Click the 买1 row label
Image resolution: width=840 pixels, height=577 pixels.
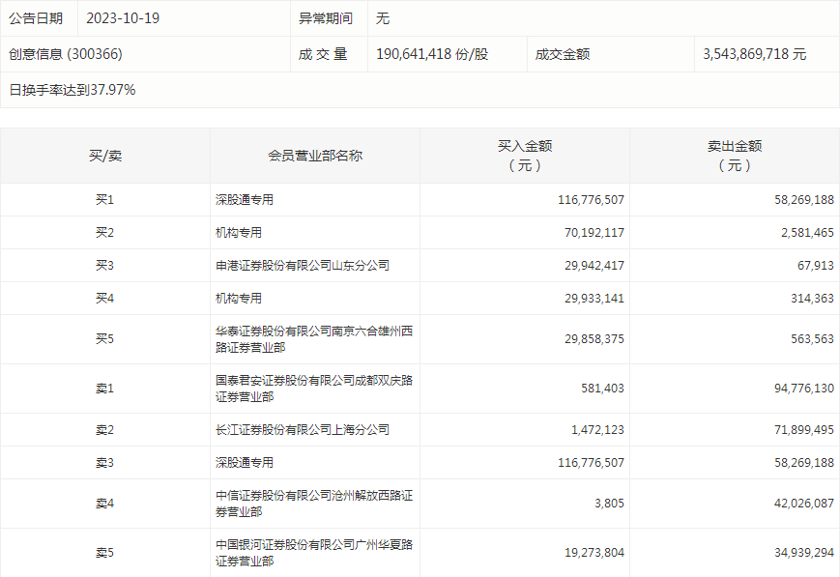[105, 200]
